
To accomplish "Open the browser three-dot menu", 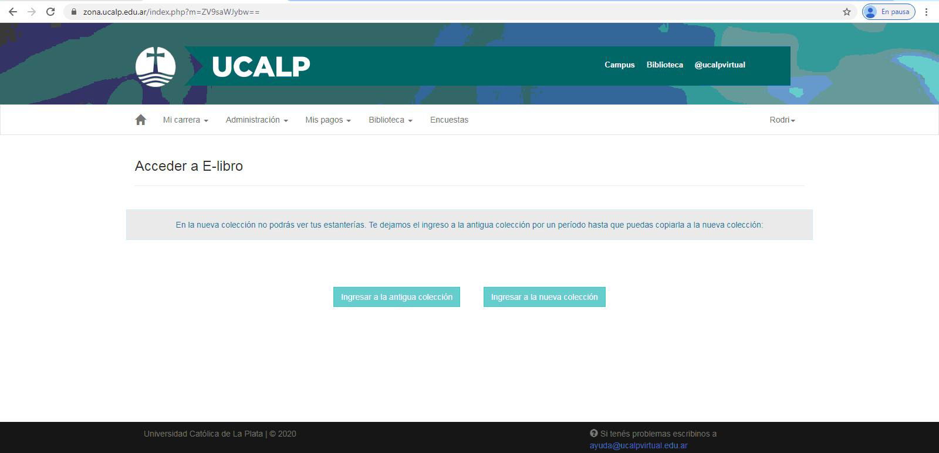I will click(x=927, y=12).
